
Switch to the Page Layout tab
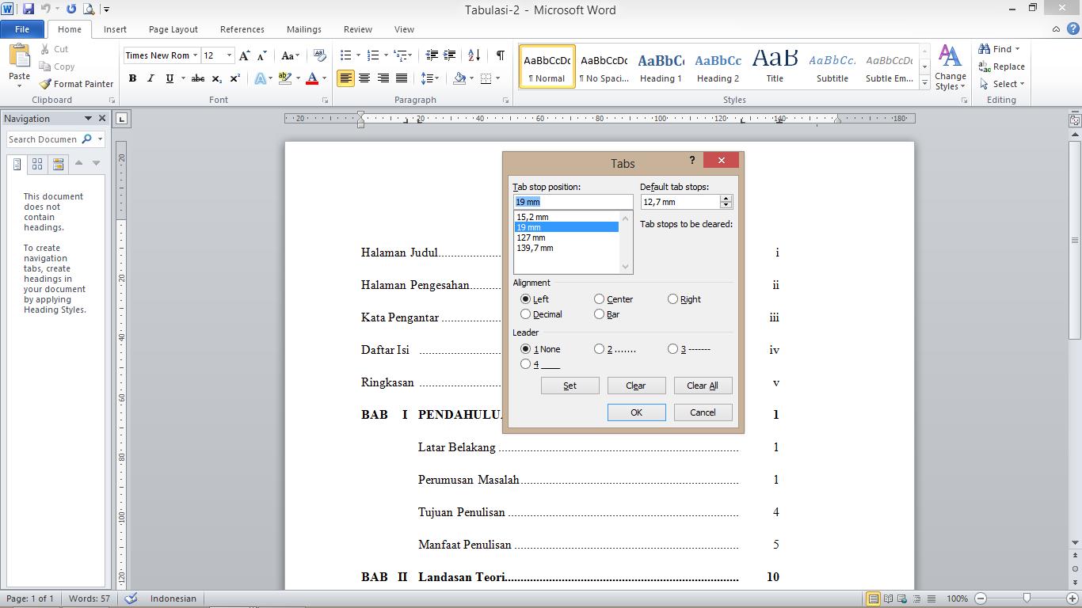coord(173,29)
